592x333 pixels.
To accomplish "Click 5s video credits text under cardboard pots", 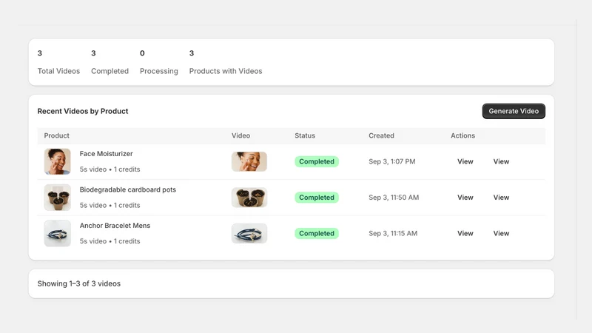I will coord(110,205).
